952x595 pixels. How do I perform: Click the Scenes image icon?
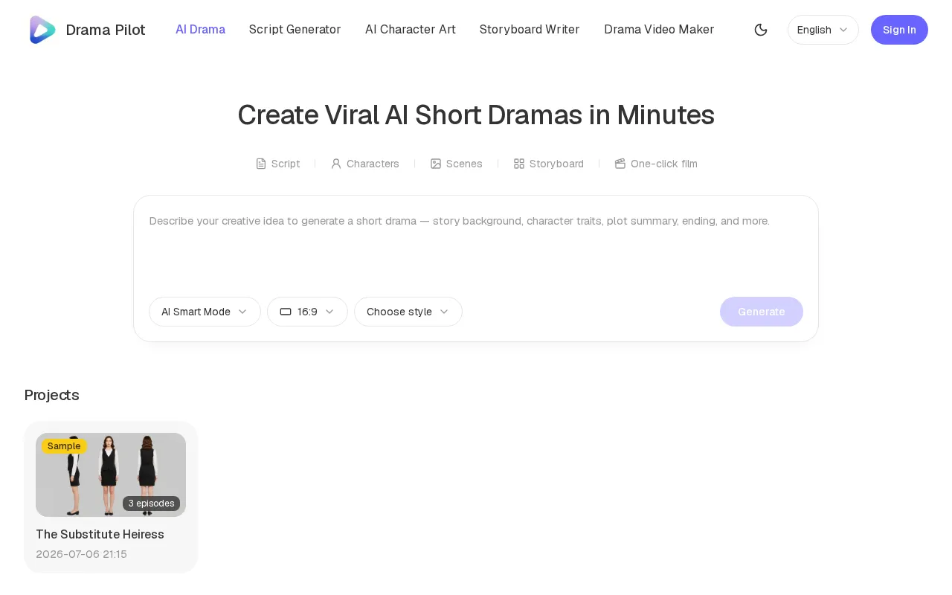click(x=436, y=164)
